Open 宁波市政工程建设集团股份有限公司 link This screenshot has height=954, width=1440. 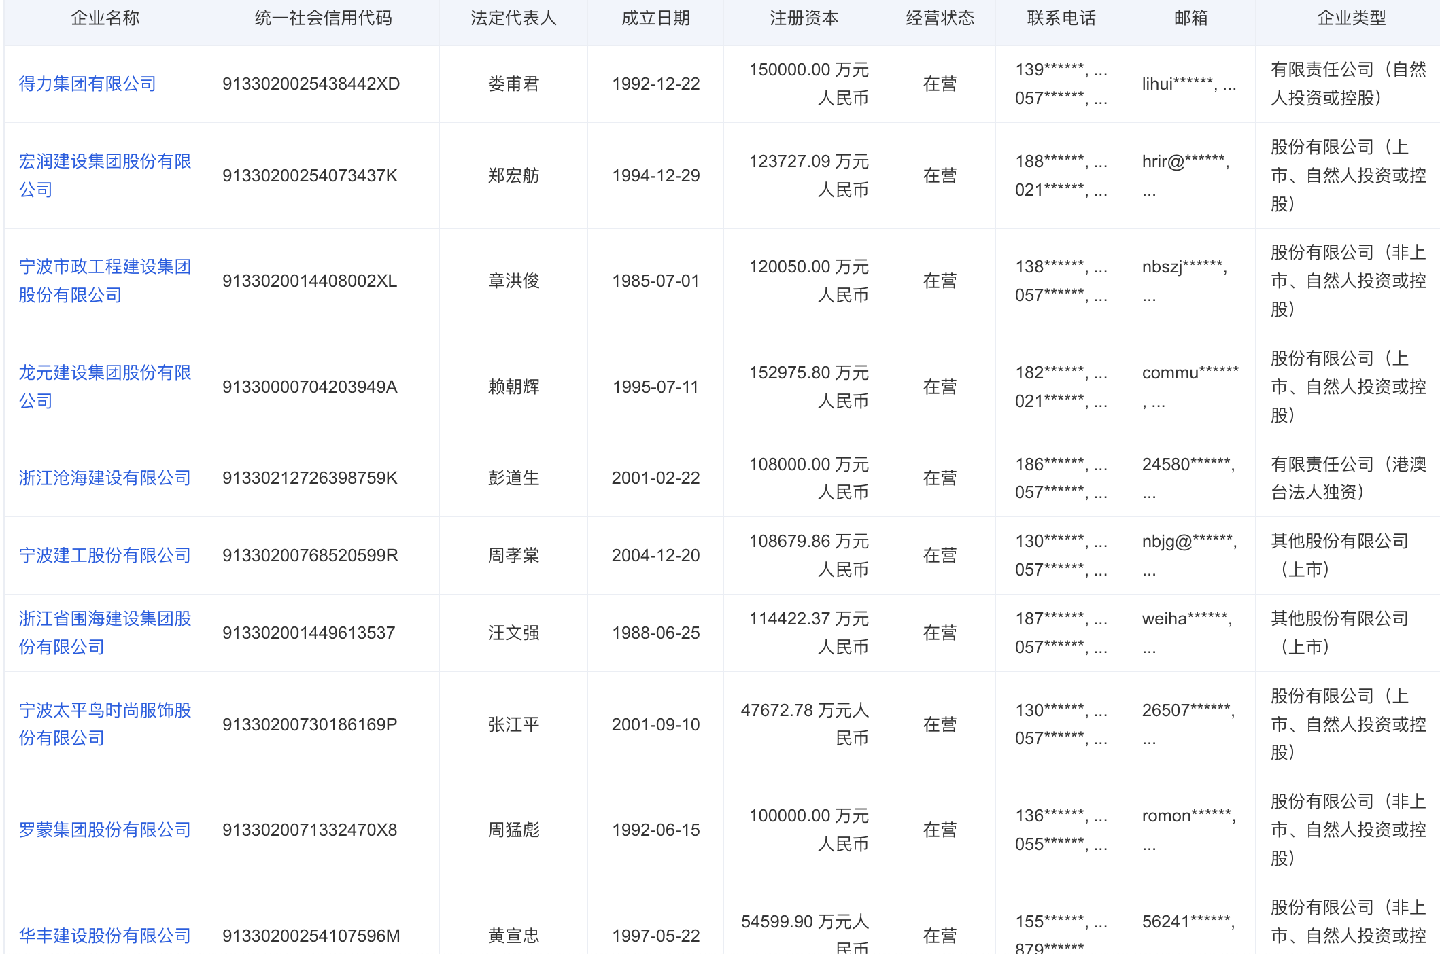(105, 281)
